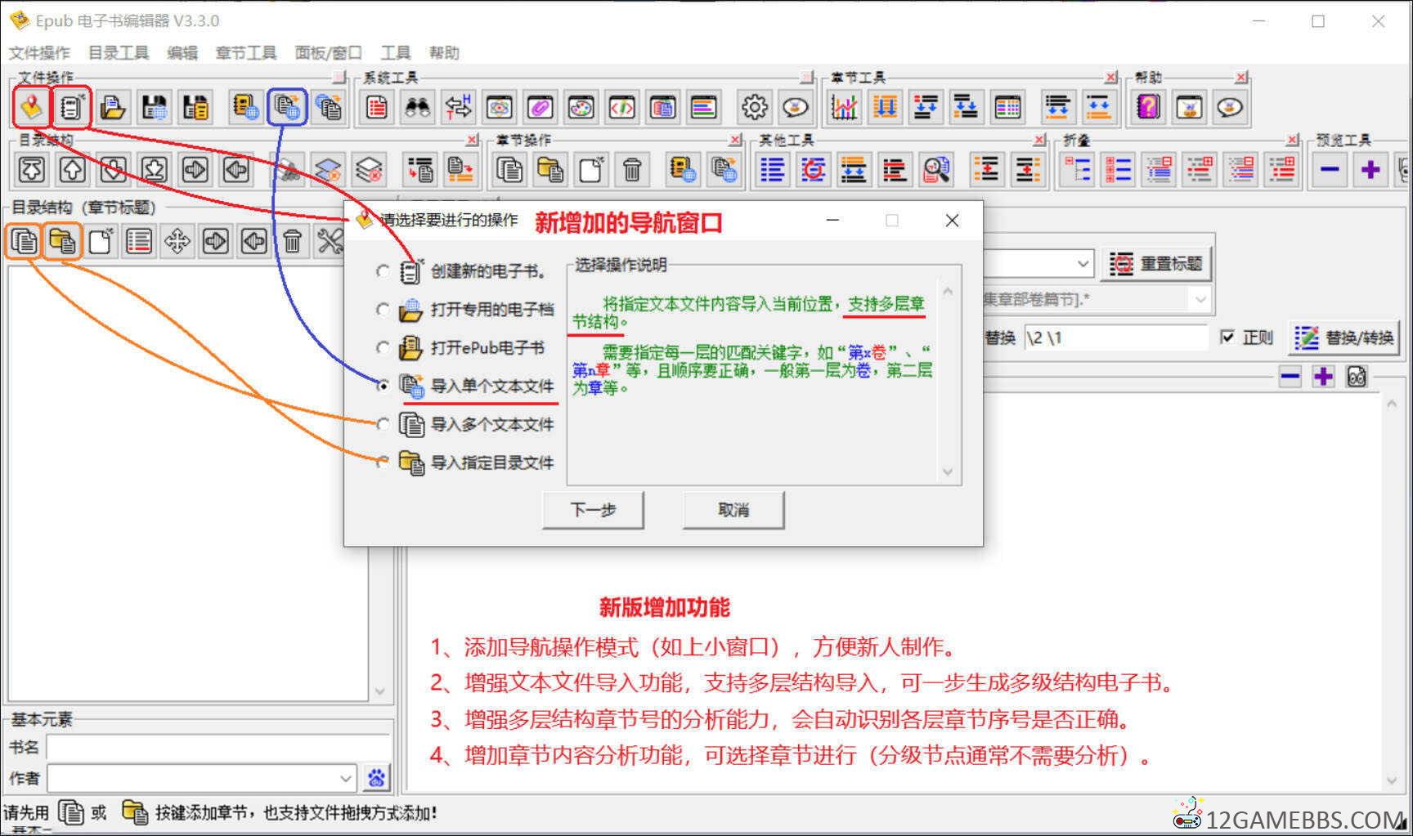This screenshot has width=1413, height=836.
Task: Click the trash can icon in 章节操作 toolbar
Action: click(632, 170)
